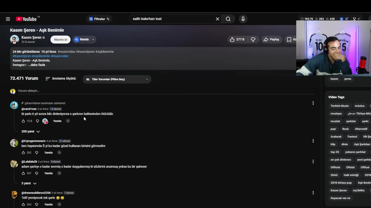Open Sıralama ölçütü sort menu
The width and height of the screenshot is (371, 208).
click(61, 79)
